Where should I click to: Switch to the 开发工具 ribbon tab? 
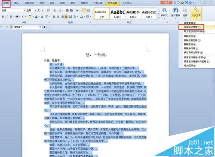click(98, 3)
